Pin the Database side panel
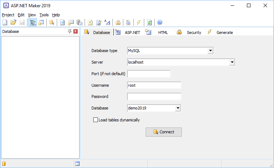 (70, 31)
